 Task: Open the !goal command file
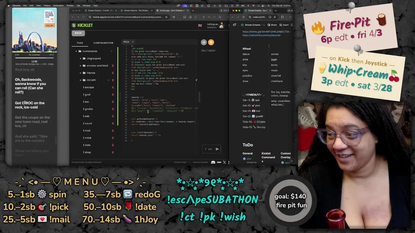(87, 94)
